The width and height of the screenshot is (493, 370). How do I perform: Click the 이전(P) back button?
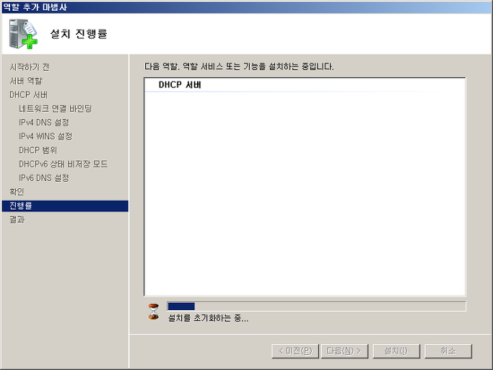[x=295, y=351]
